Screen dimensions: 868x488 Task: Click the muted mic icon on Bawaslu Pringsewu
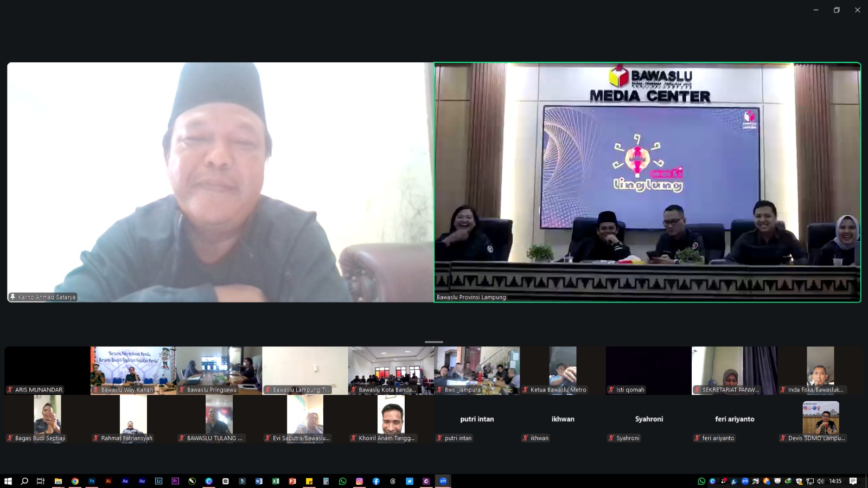tap(182, 390)
